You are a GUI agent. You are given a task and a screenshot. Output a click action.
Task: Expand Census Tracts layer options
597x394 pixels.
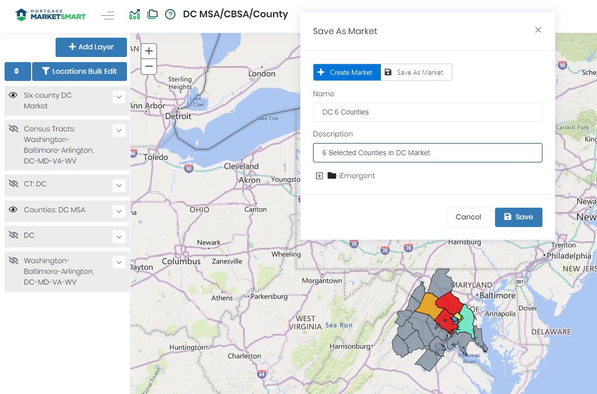pyautogui.click(x=119, y=130)
